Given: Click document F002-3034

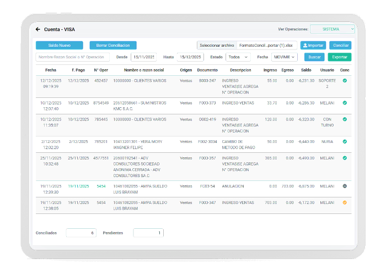Looking at the screenshot, I should 207,142.
